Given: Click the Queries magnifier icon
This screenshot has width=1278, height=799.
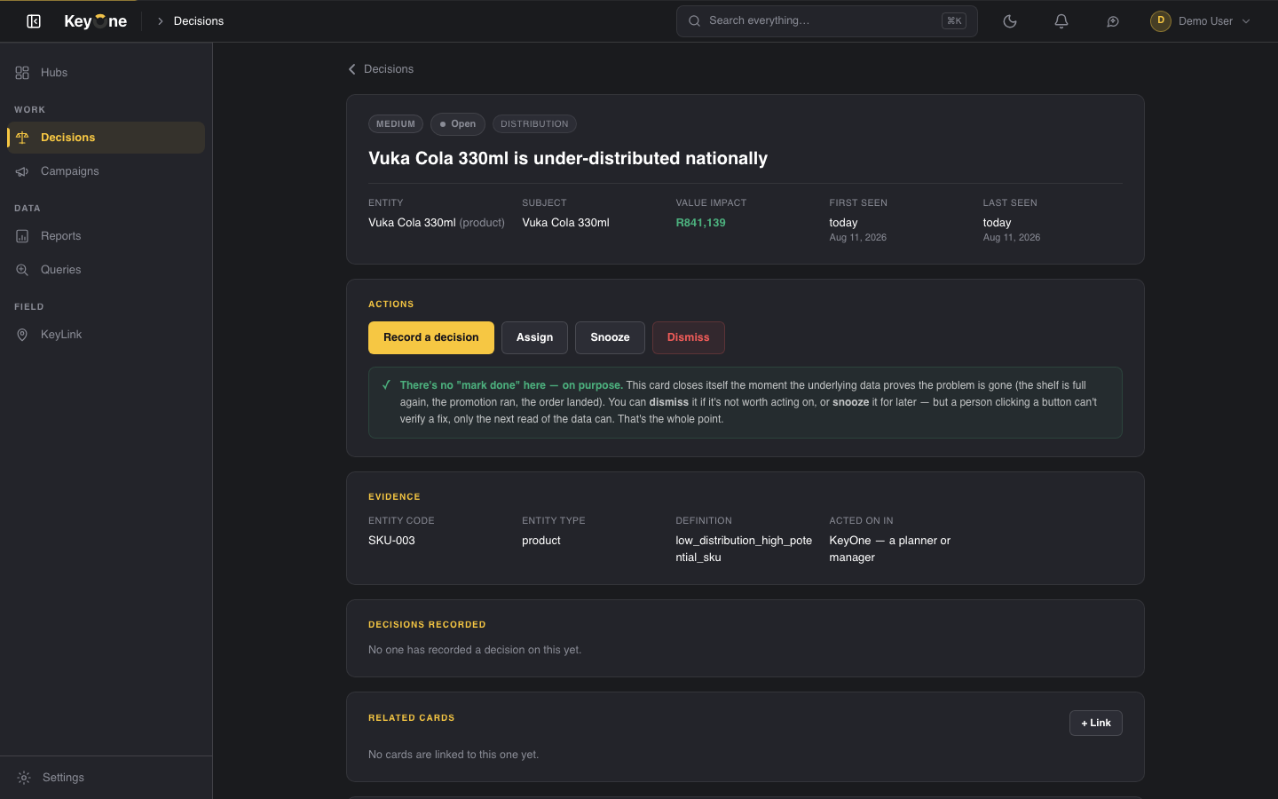Looking at the screenshot, I should [x=22, y=270].
